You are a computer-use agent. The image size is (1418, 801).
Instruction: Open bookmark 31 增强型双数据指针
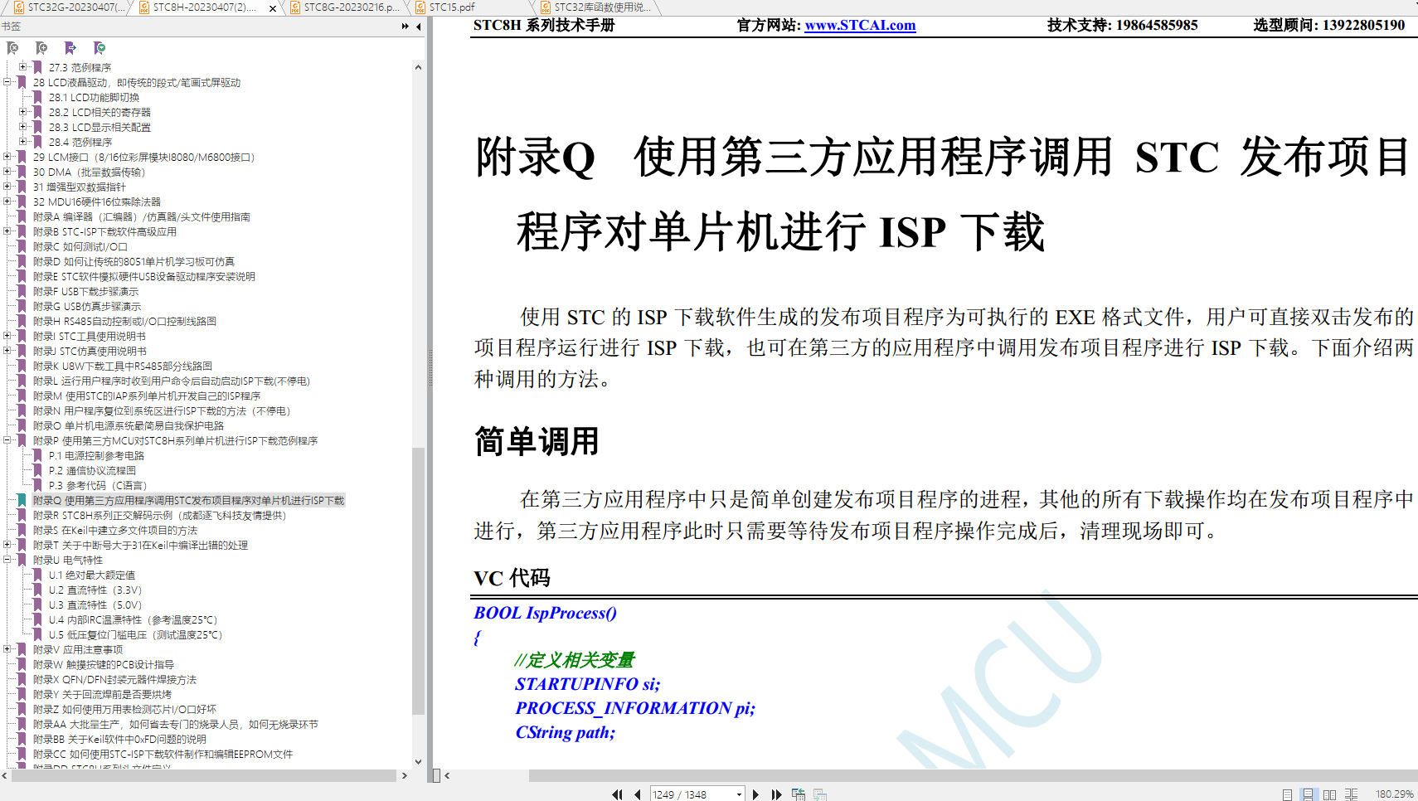80,187
